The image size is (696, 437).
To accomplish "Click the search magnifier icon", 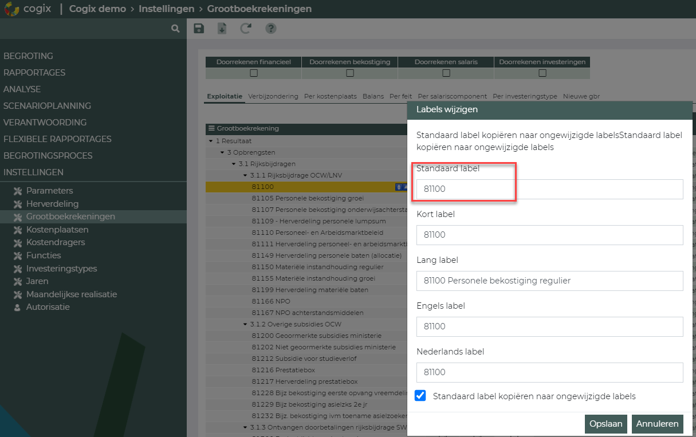I will (x=175, y=29).
